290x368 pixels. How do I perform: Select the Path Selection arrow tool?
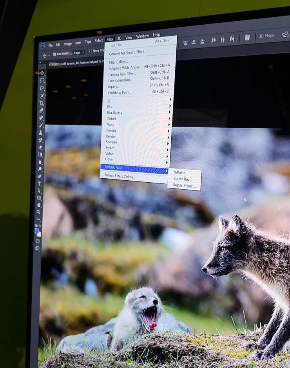pos(39,190)
